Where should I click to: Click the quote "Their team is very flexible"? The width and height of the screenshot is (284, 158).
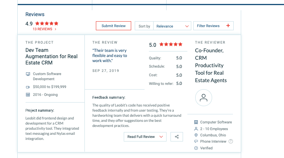coord(110,55)
